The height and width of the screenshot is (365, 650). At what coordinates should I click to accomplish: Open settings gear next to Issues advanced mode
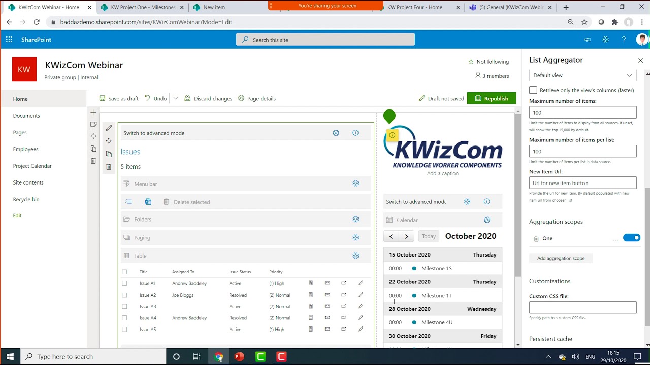[336, 133]
